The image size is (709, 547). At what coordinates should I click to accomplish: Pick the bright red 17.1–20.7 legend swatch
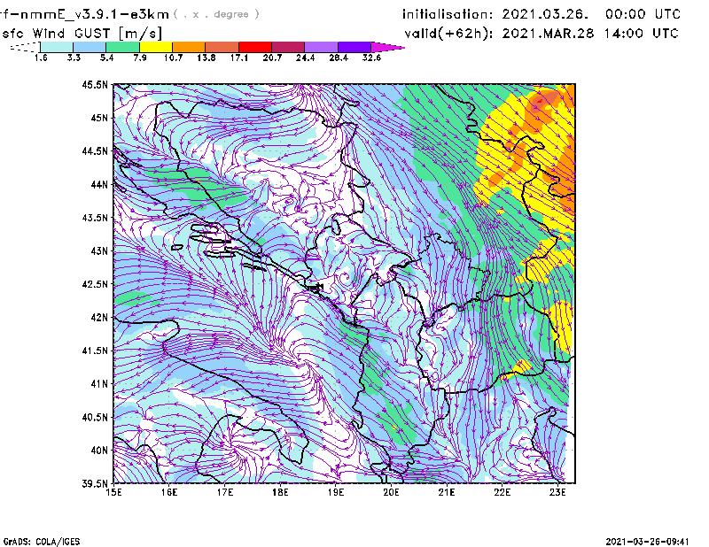(x=255, y=47)
